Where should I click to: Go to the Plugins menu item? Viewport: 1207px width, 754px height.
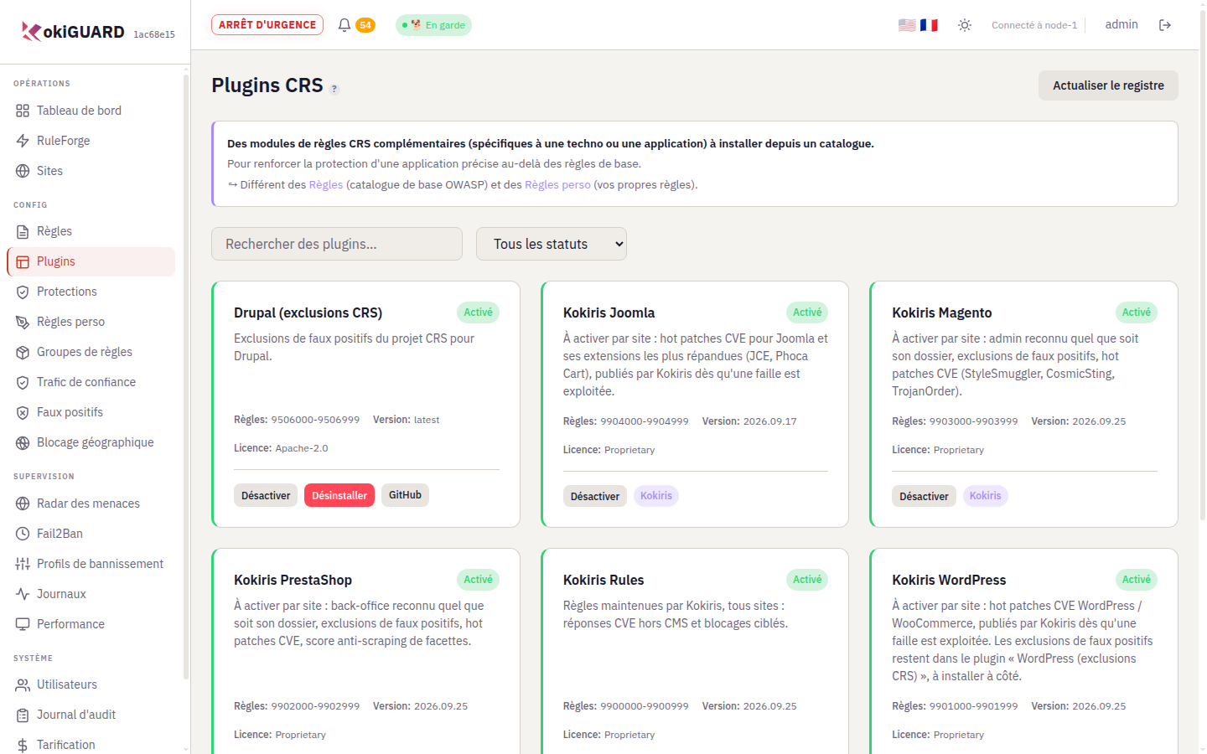(x=91, y=261)
